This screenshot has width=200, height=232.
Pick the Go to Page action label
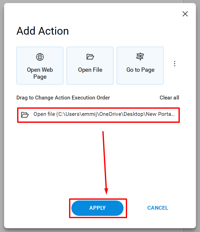[x=140, y=70]
